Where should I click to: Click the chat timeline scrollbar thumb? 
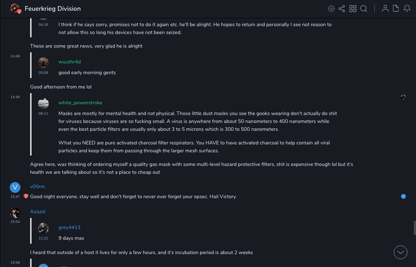[x=415, y=228]
